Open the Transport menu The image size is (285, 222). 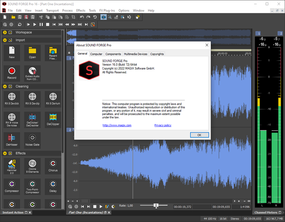click(x=52, y=11)
